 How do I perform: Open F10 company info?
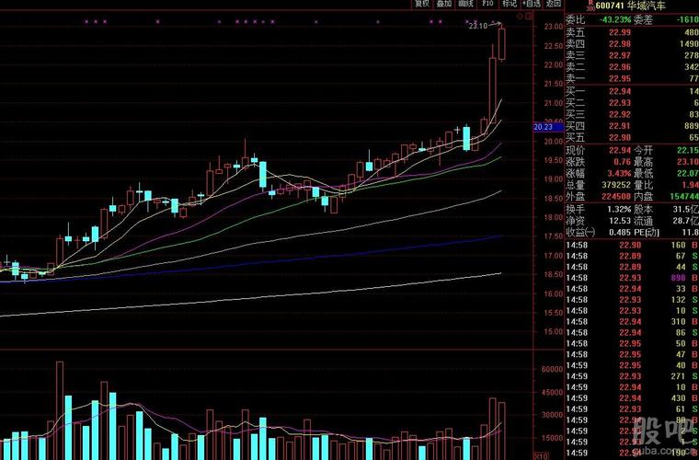(x=487, y=4)
